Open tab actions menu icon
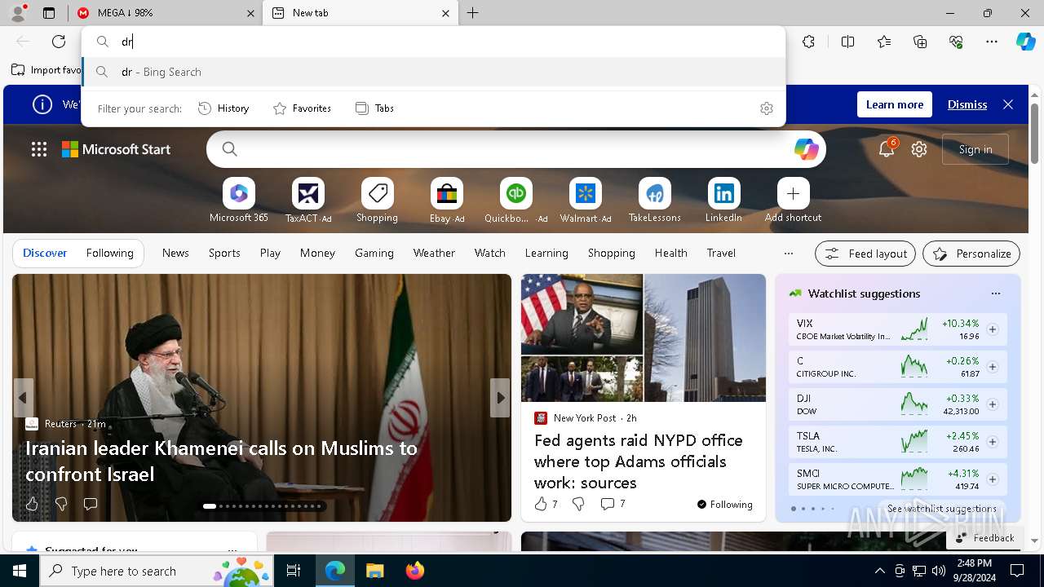Screen dimensions: 1044x587 pos(49,13)
